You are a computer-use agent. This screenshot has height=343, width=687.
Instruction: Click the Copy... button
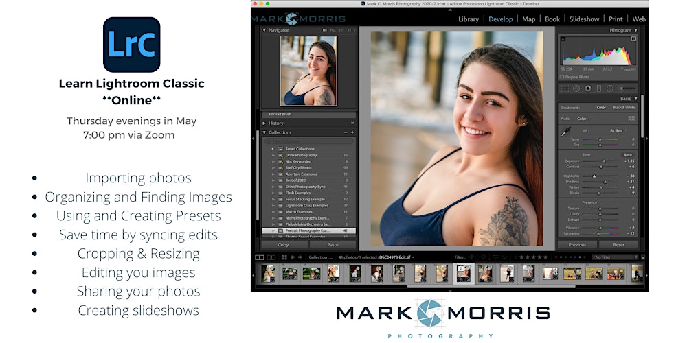285,245
